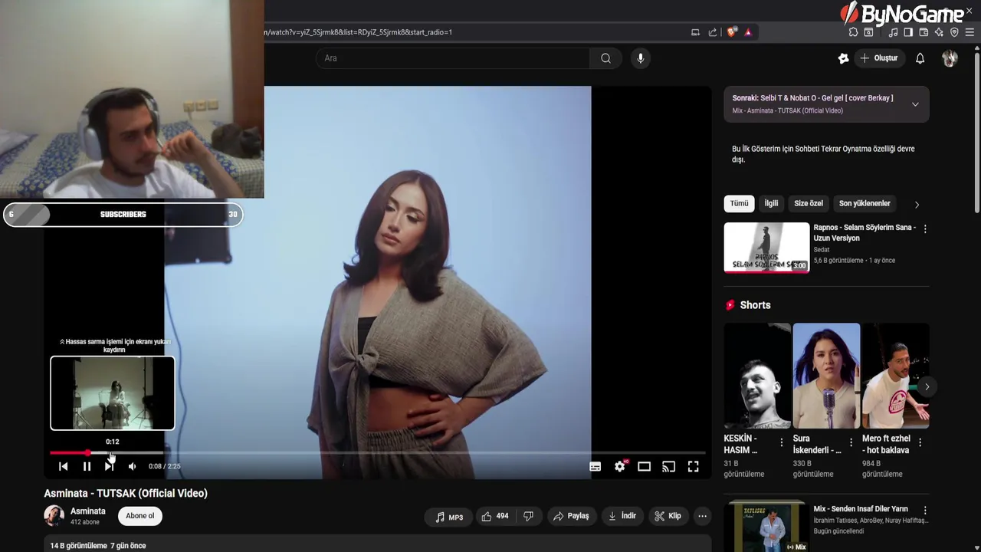Open more actions menu beside Klip

[702, 517]
